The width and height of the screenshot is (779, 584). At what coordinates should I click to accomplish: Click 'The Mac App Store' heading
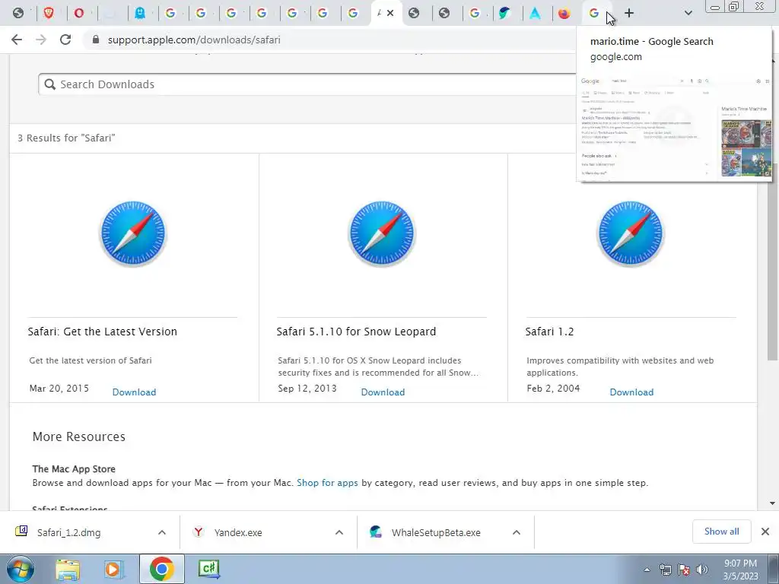point(74,468)
